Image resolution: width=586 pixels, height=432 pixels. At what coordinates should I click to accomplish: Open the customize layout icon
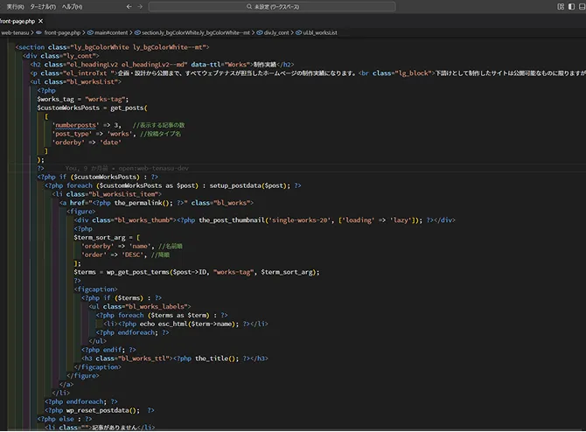point(561,7)
